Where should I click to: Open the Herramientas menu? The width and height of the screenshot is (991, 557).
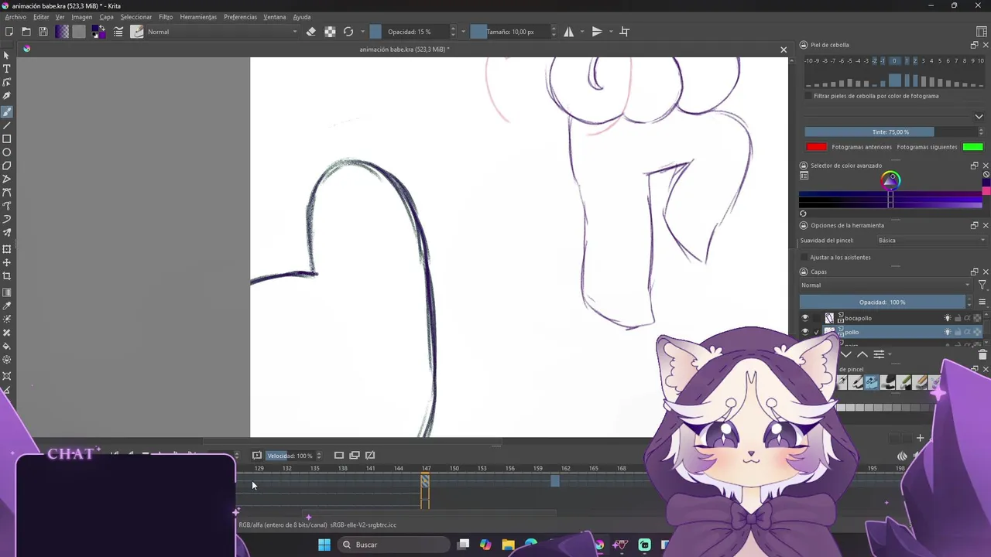coord(198,17)
